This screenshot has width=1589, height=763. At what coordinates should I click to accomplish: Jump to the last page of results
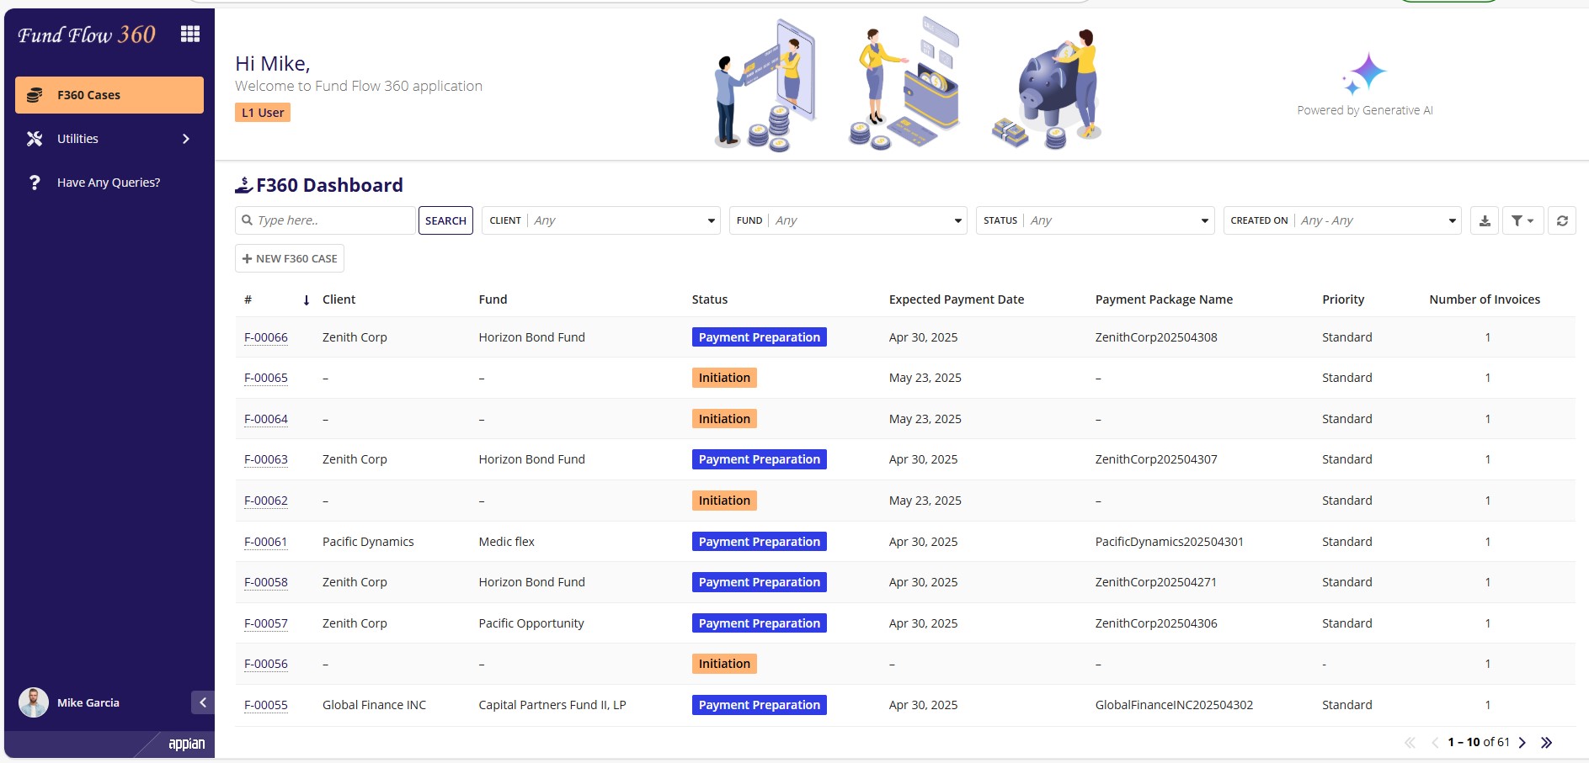pyautogui.click(x=1546, y=742)
